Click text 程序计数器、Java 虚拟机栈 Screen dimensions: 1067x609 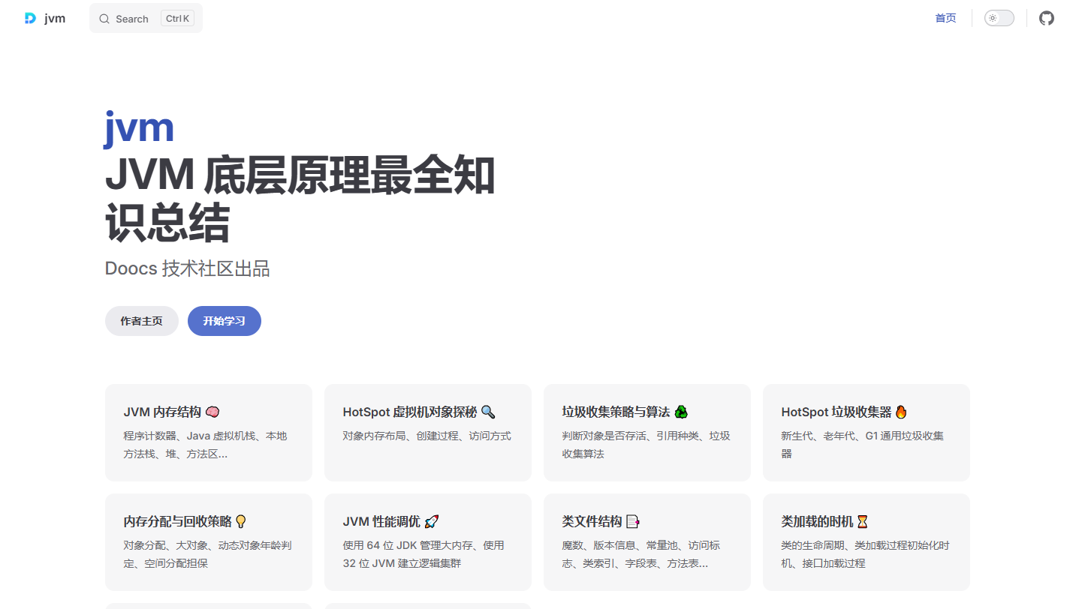pyautogui.click(x=190, y=436)
